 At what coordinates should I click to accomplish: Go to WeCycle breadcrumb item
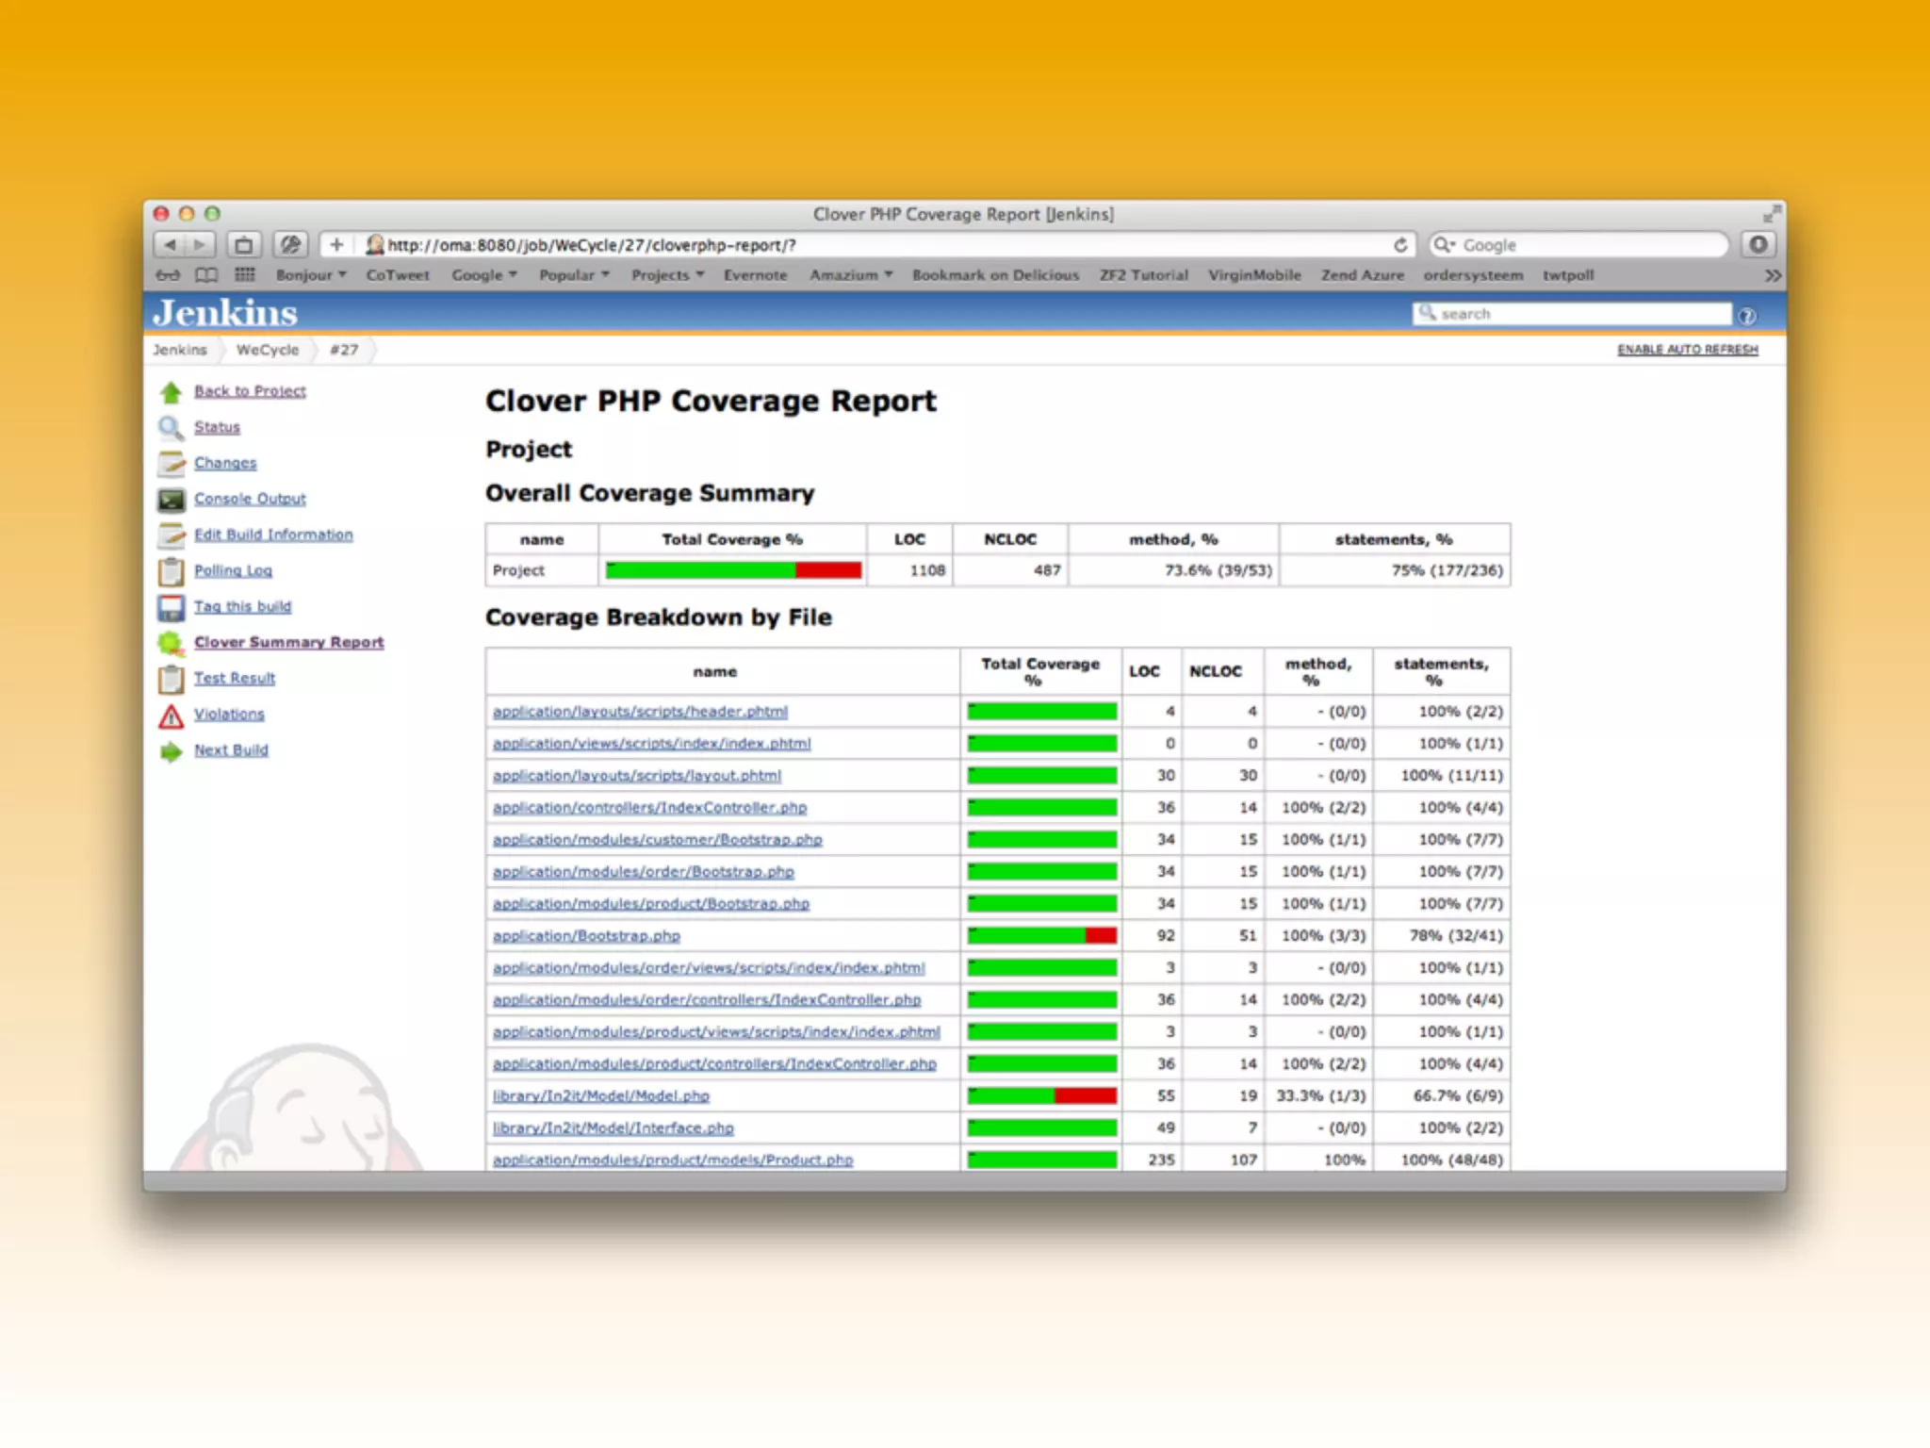(x=267, y=350)
